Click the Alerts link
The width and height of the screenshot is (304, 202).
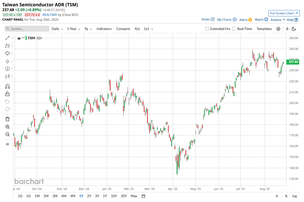tap(244, 20)
